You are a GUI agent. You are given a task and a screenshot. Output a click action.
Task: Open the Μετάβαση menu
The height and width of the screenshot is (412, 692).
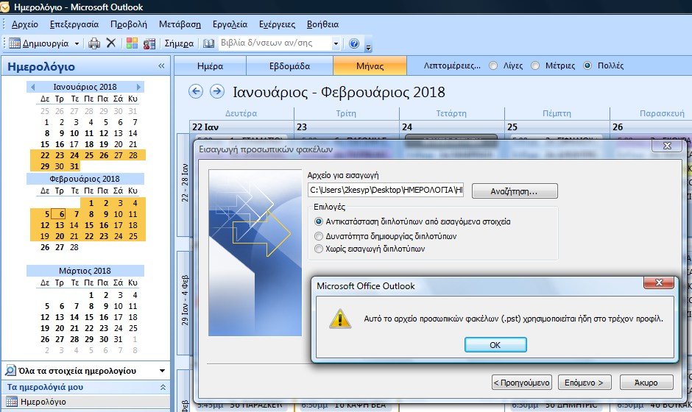[x=180, y=24]
